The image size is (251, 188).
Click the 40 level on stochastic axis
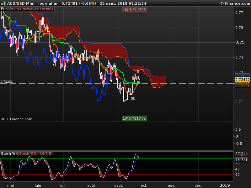click(x=238, y=169)
